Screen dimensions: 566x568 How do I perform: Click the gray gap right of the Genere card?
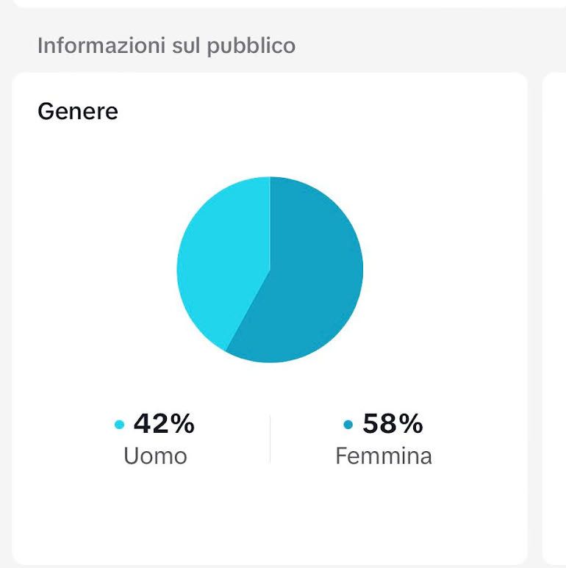tap(535, 319)
